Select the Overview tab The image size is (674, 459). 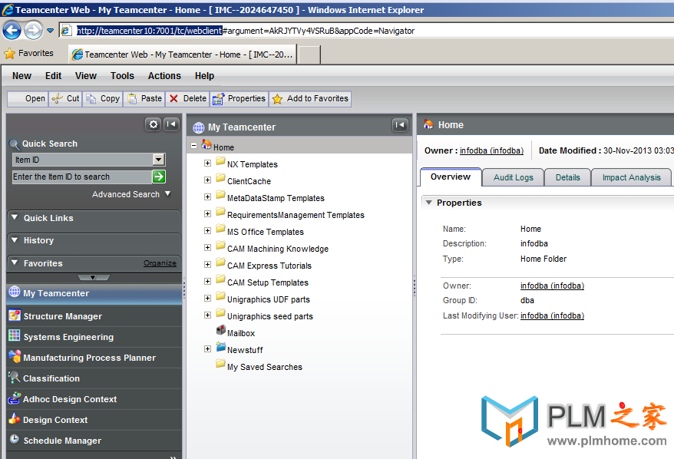[451, 177]
